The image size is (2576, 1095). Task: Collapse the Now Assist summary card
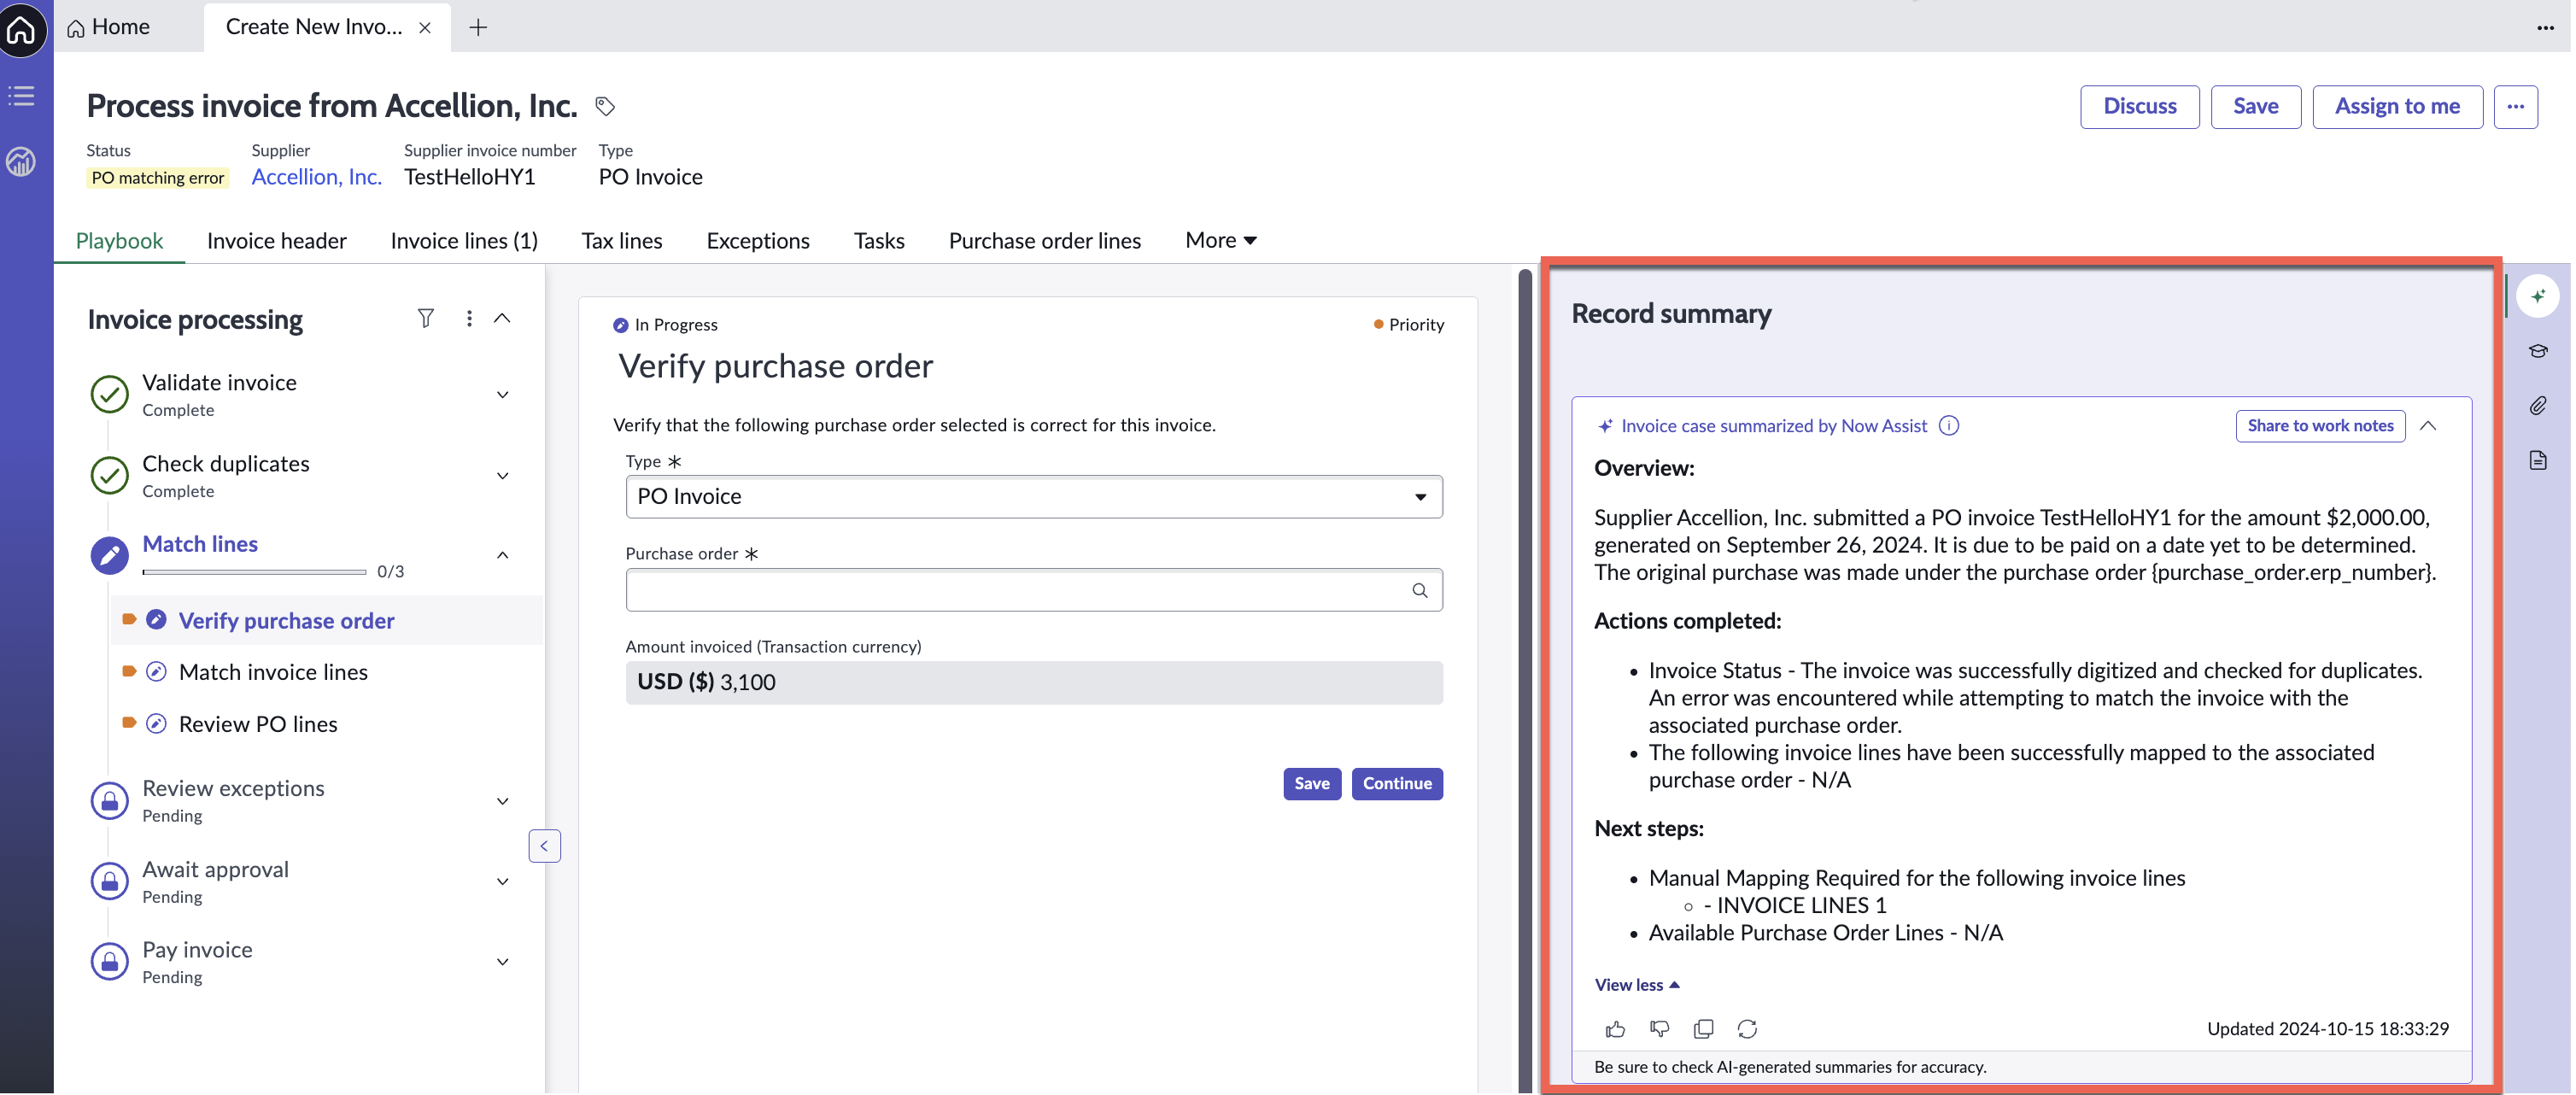click(2428, 426)
